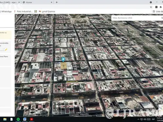
Task: Open the white document app on taskbar
Action: click(12, 119)
